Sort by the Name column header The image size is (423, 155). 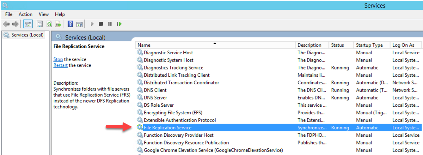pyautogui.click(x=215, y=45)
